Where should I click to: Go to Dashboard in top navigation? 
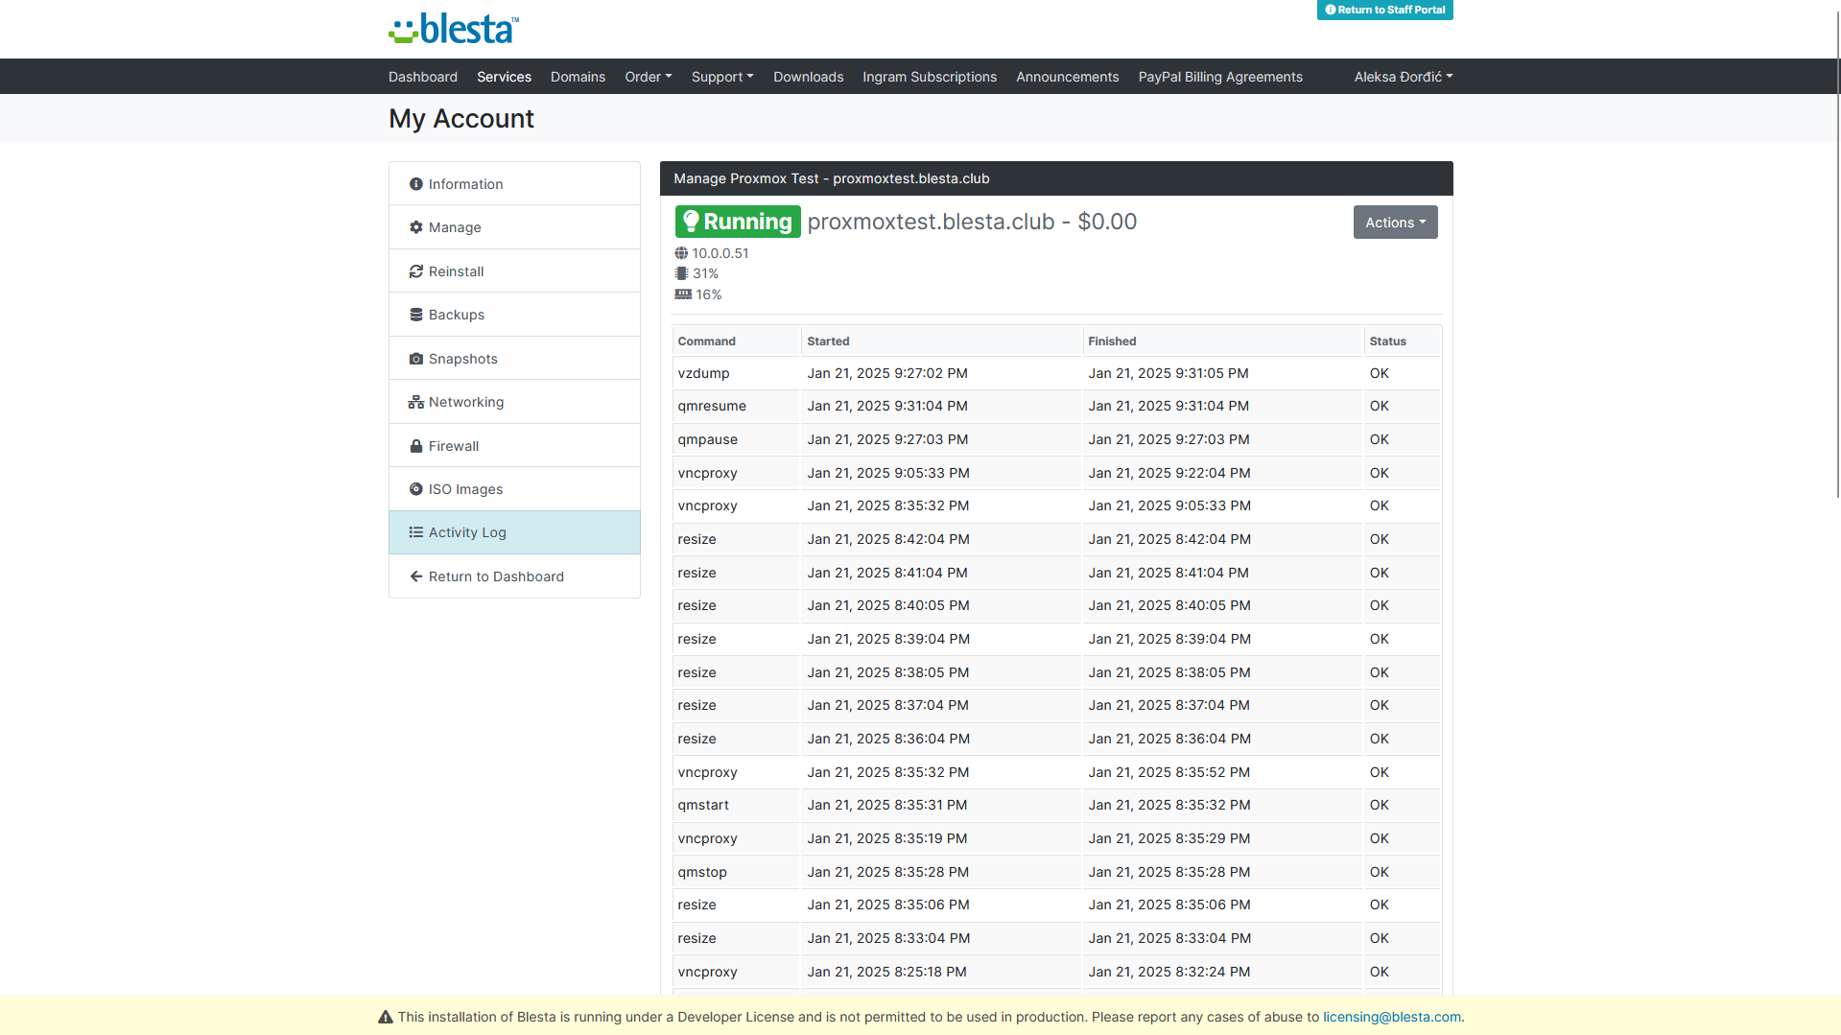[x=423, y=77]
